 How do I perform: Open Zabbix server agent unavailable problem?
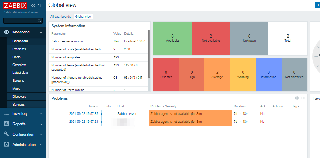pyautogui.click(x=176, y=114)
